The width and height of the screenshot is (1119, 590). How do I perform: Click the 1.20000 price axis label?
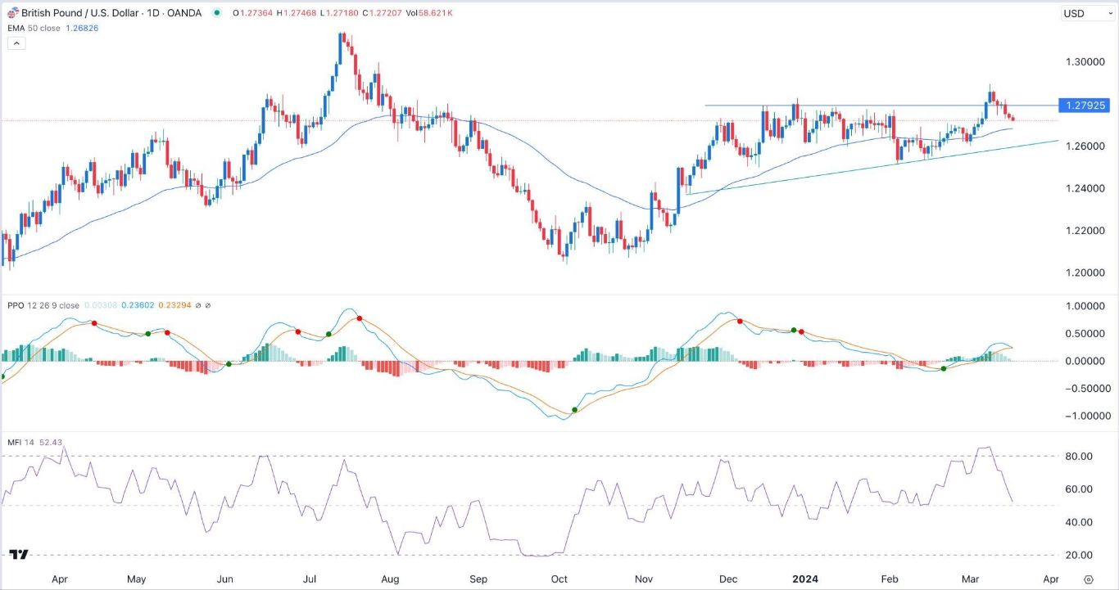[x=1084, y=272]
